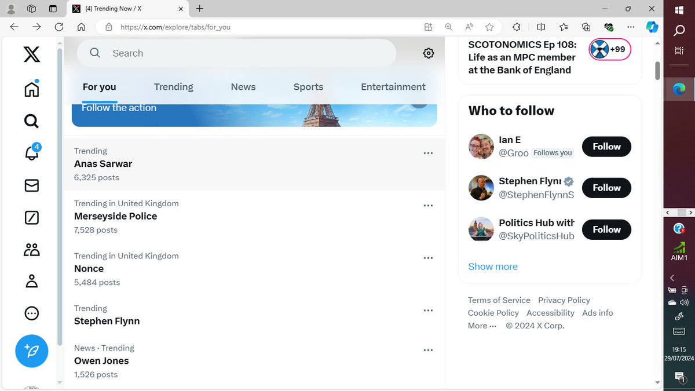Follow Ian E

606,147
